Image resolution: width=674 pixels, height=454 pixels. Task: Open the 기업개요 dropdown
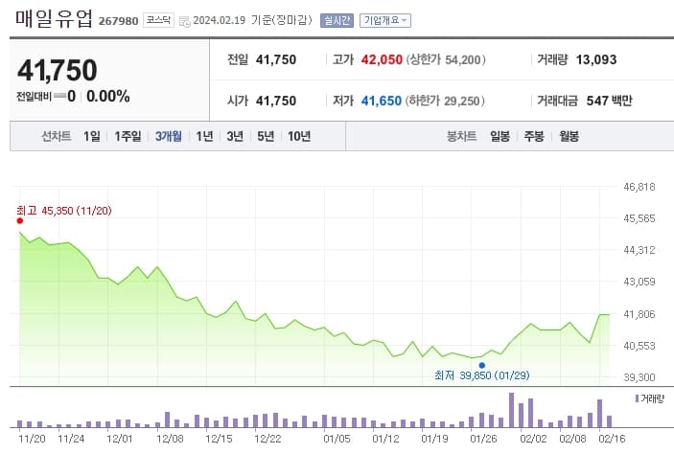385,20
